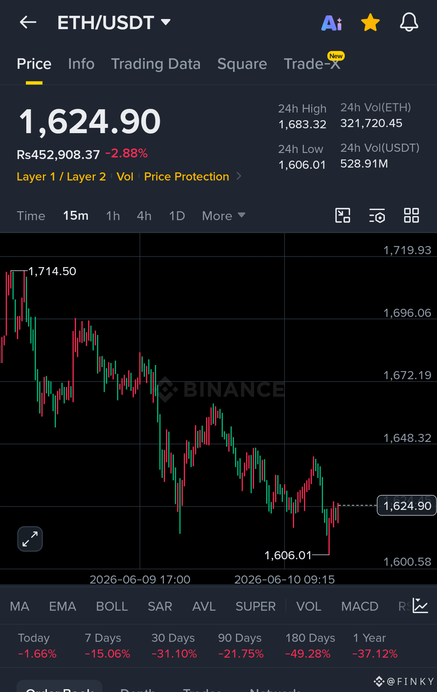Tap the 24h Vol(ETH) value 321,720.45
This screenshot has width=437, height=692.
click(371, 123)
